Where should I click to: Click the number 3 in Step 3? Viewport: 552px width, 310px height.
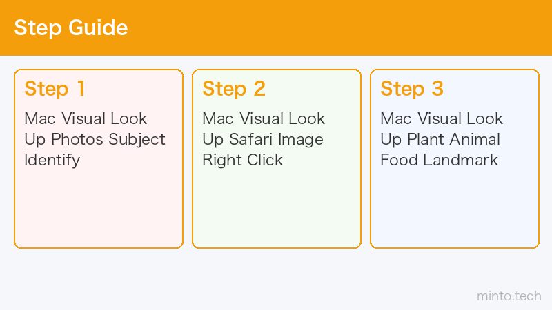(x=437, y=88)
